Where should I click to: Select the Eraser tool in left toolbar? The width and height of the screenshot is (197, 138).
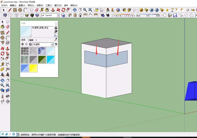click(x=8, y=27)
